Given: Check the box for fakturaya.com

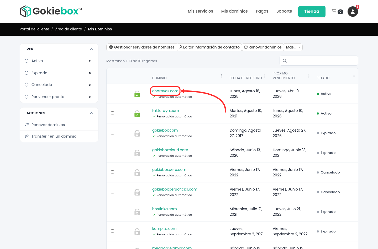Looking at the screenshot, I should [x=113, y=113].
